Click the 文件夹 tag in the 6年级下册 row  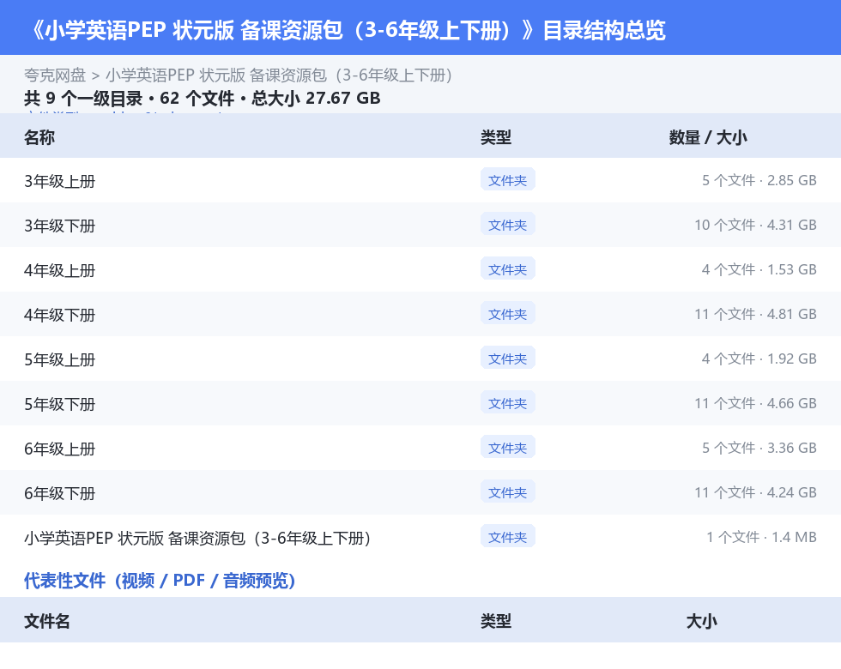point(507,491)
